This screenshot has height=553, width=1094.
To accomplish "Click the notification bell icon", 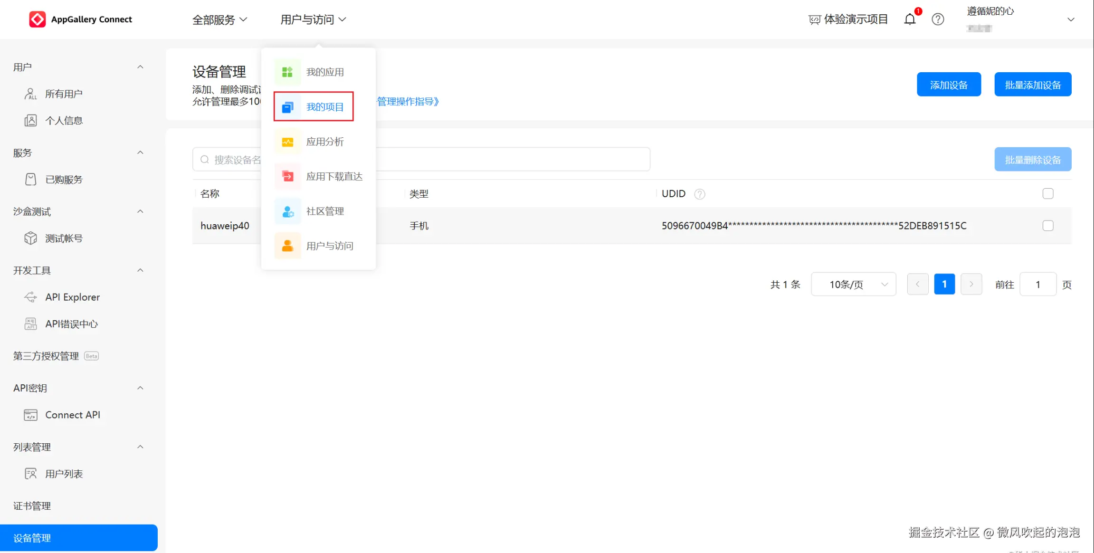I will [910, 19].
